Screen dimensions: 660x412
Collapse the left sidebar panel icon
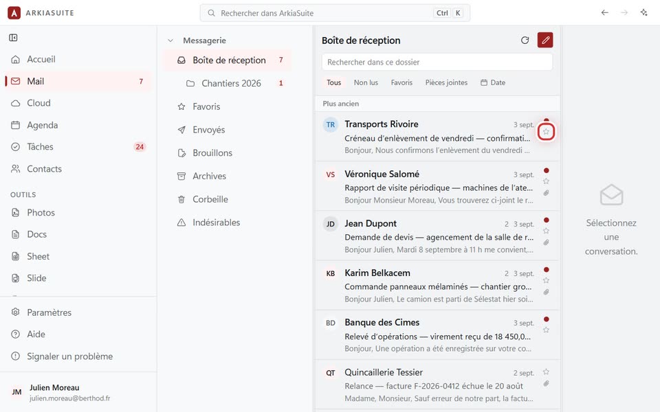point(14,38)
